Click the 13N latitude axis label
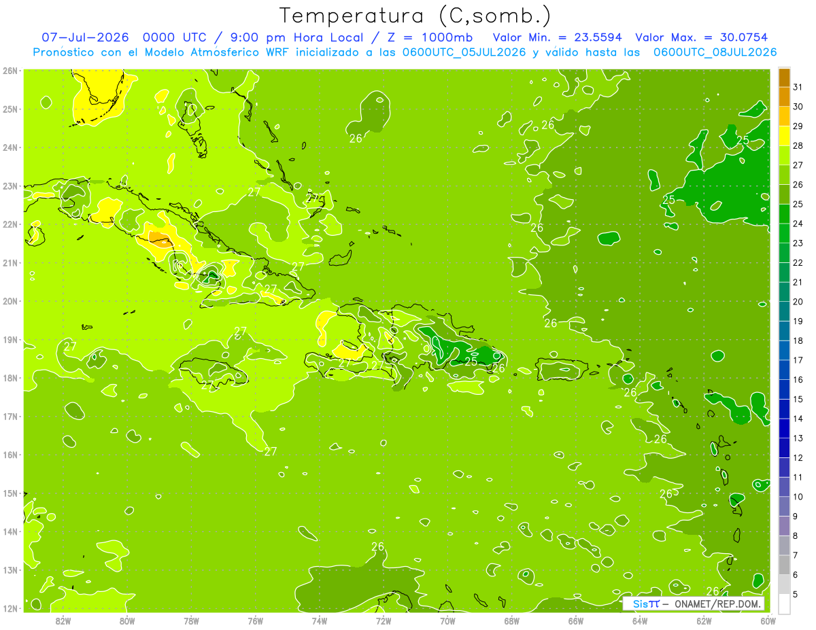 pos(10,570)
